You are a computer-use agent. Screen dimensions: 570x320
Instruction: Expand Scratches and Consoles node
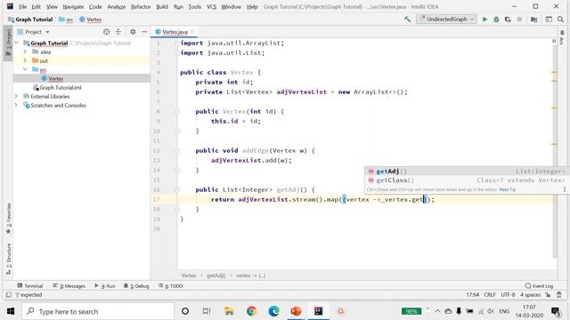click(16, 105)
